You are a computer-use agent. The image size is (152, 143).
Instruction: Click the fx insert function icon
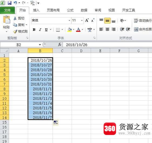tap(59, 45)
